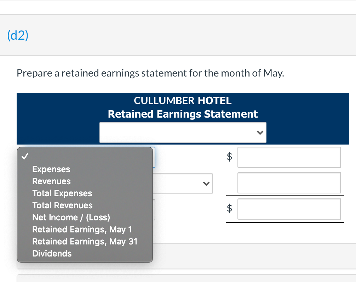Select Retained Earnings, May 1 option
Screen dimensions: 356x282
coord(82,229)
